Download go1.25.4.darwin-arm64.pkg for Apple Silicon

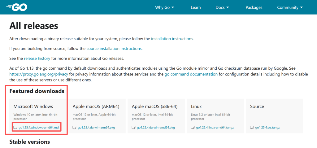(96, 128)
